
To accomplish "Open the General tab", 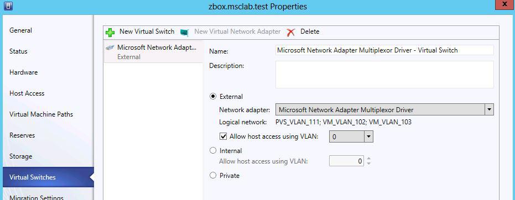I will [20, 30].
